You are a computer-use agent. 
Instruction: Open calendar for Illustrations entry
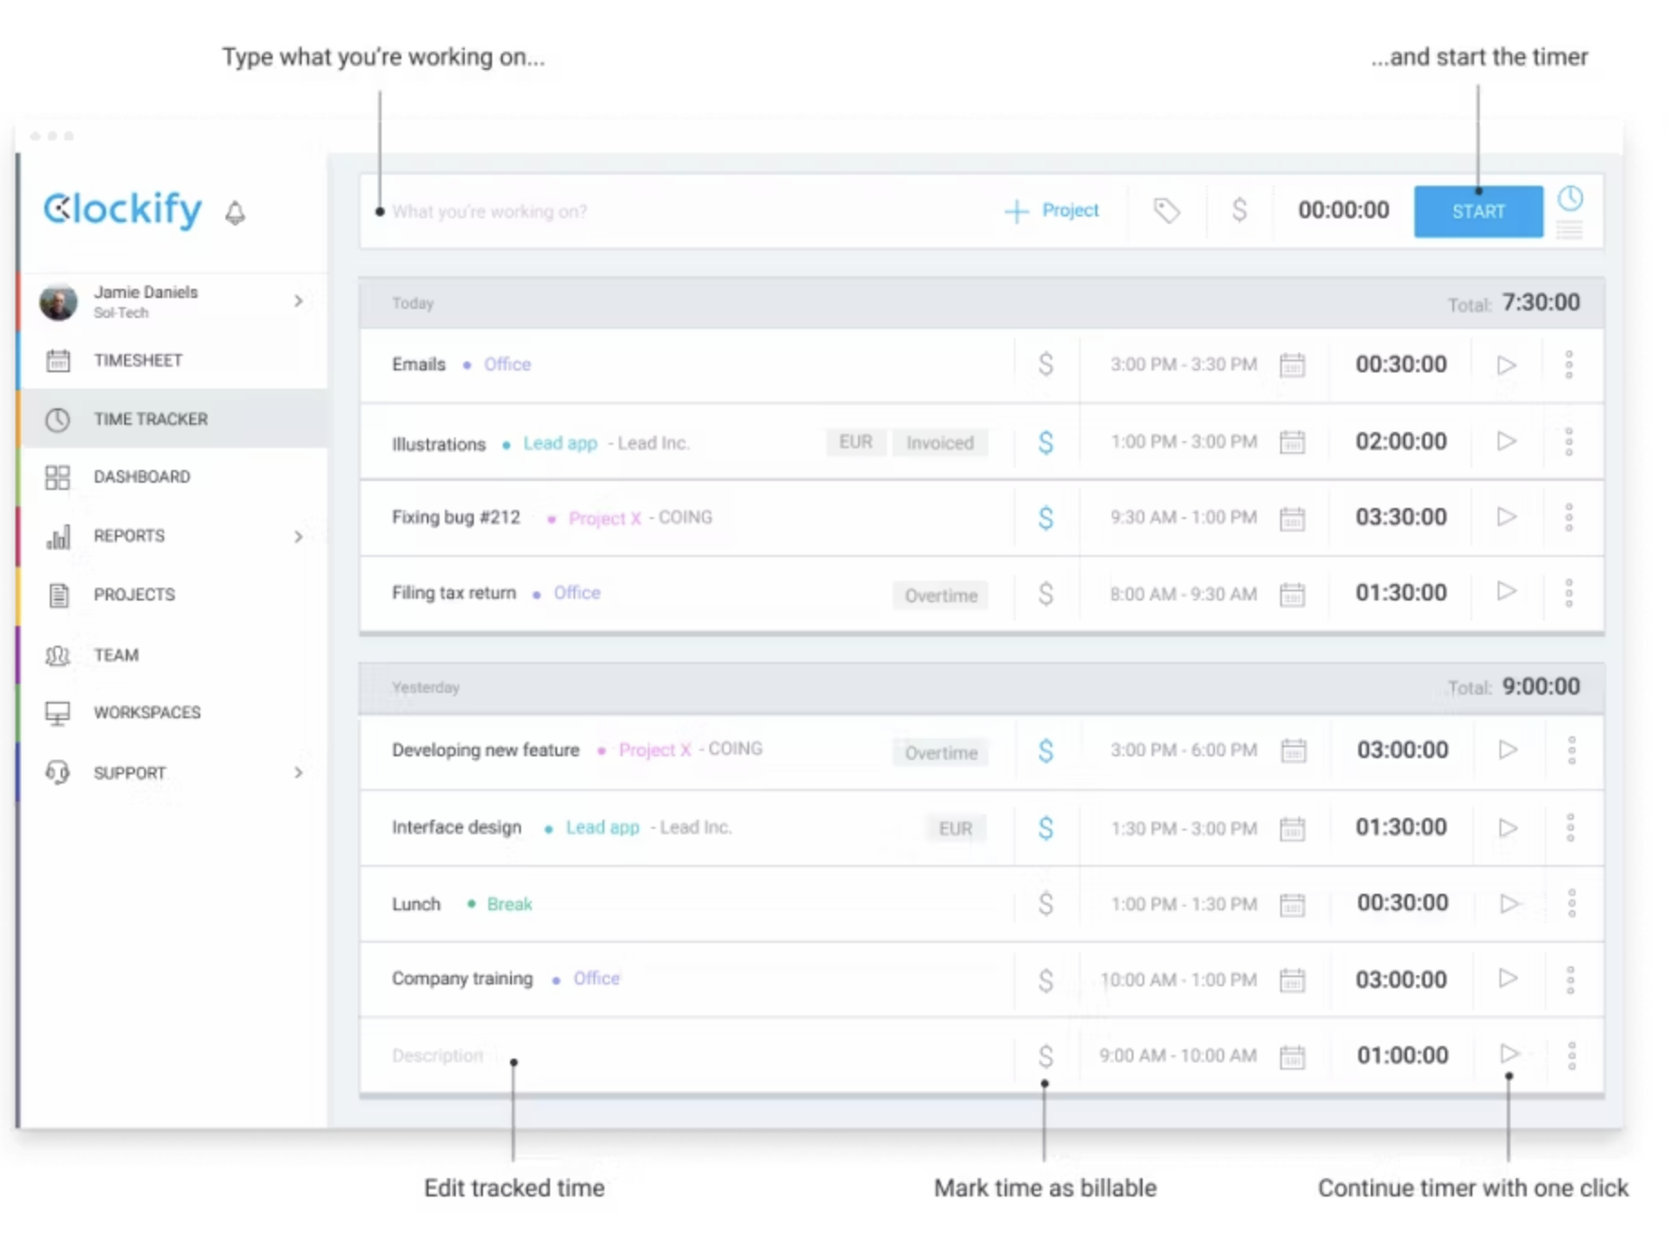[1292, 442]
